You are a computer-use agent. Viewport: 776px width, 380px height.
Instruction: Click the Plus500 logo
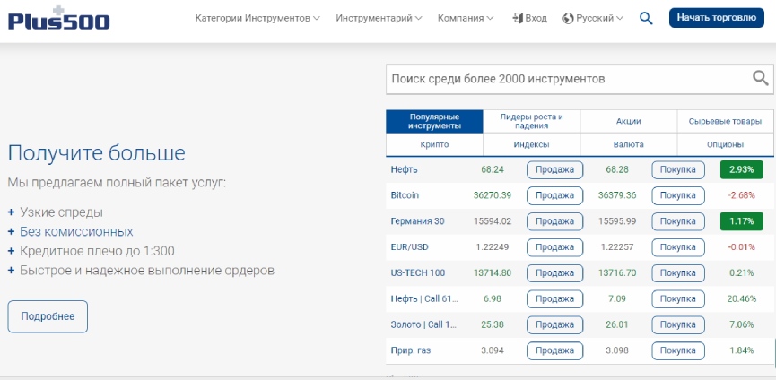click(58, 18)
